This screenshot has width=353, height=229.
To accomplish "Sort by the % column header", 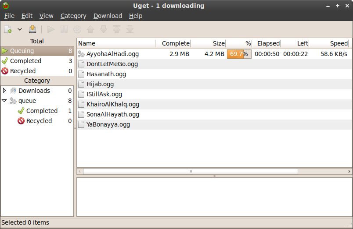I will 239,43.
